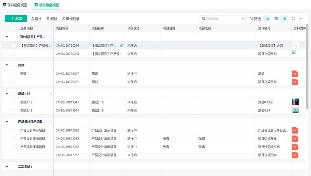Click the 删除 delete button
This screenshot has width=311, height=176.
52,19
